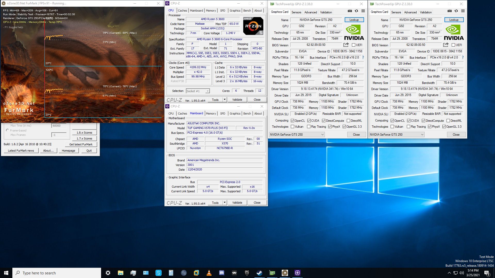This screenshot has height=278, width=495.
Task: Select the Frame-based radio button in FurMark
Action: tap(7, 130)
